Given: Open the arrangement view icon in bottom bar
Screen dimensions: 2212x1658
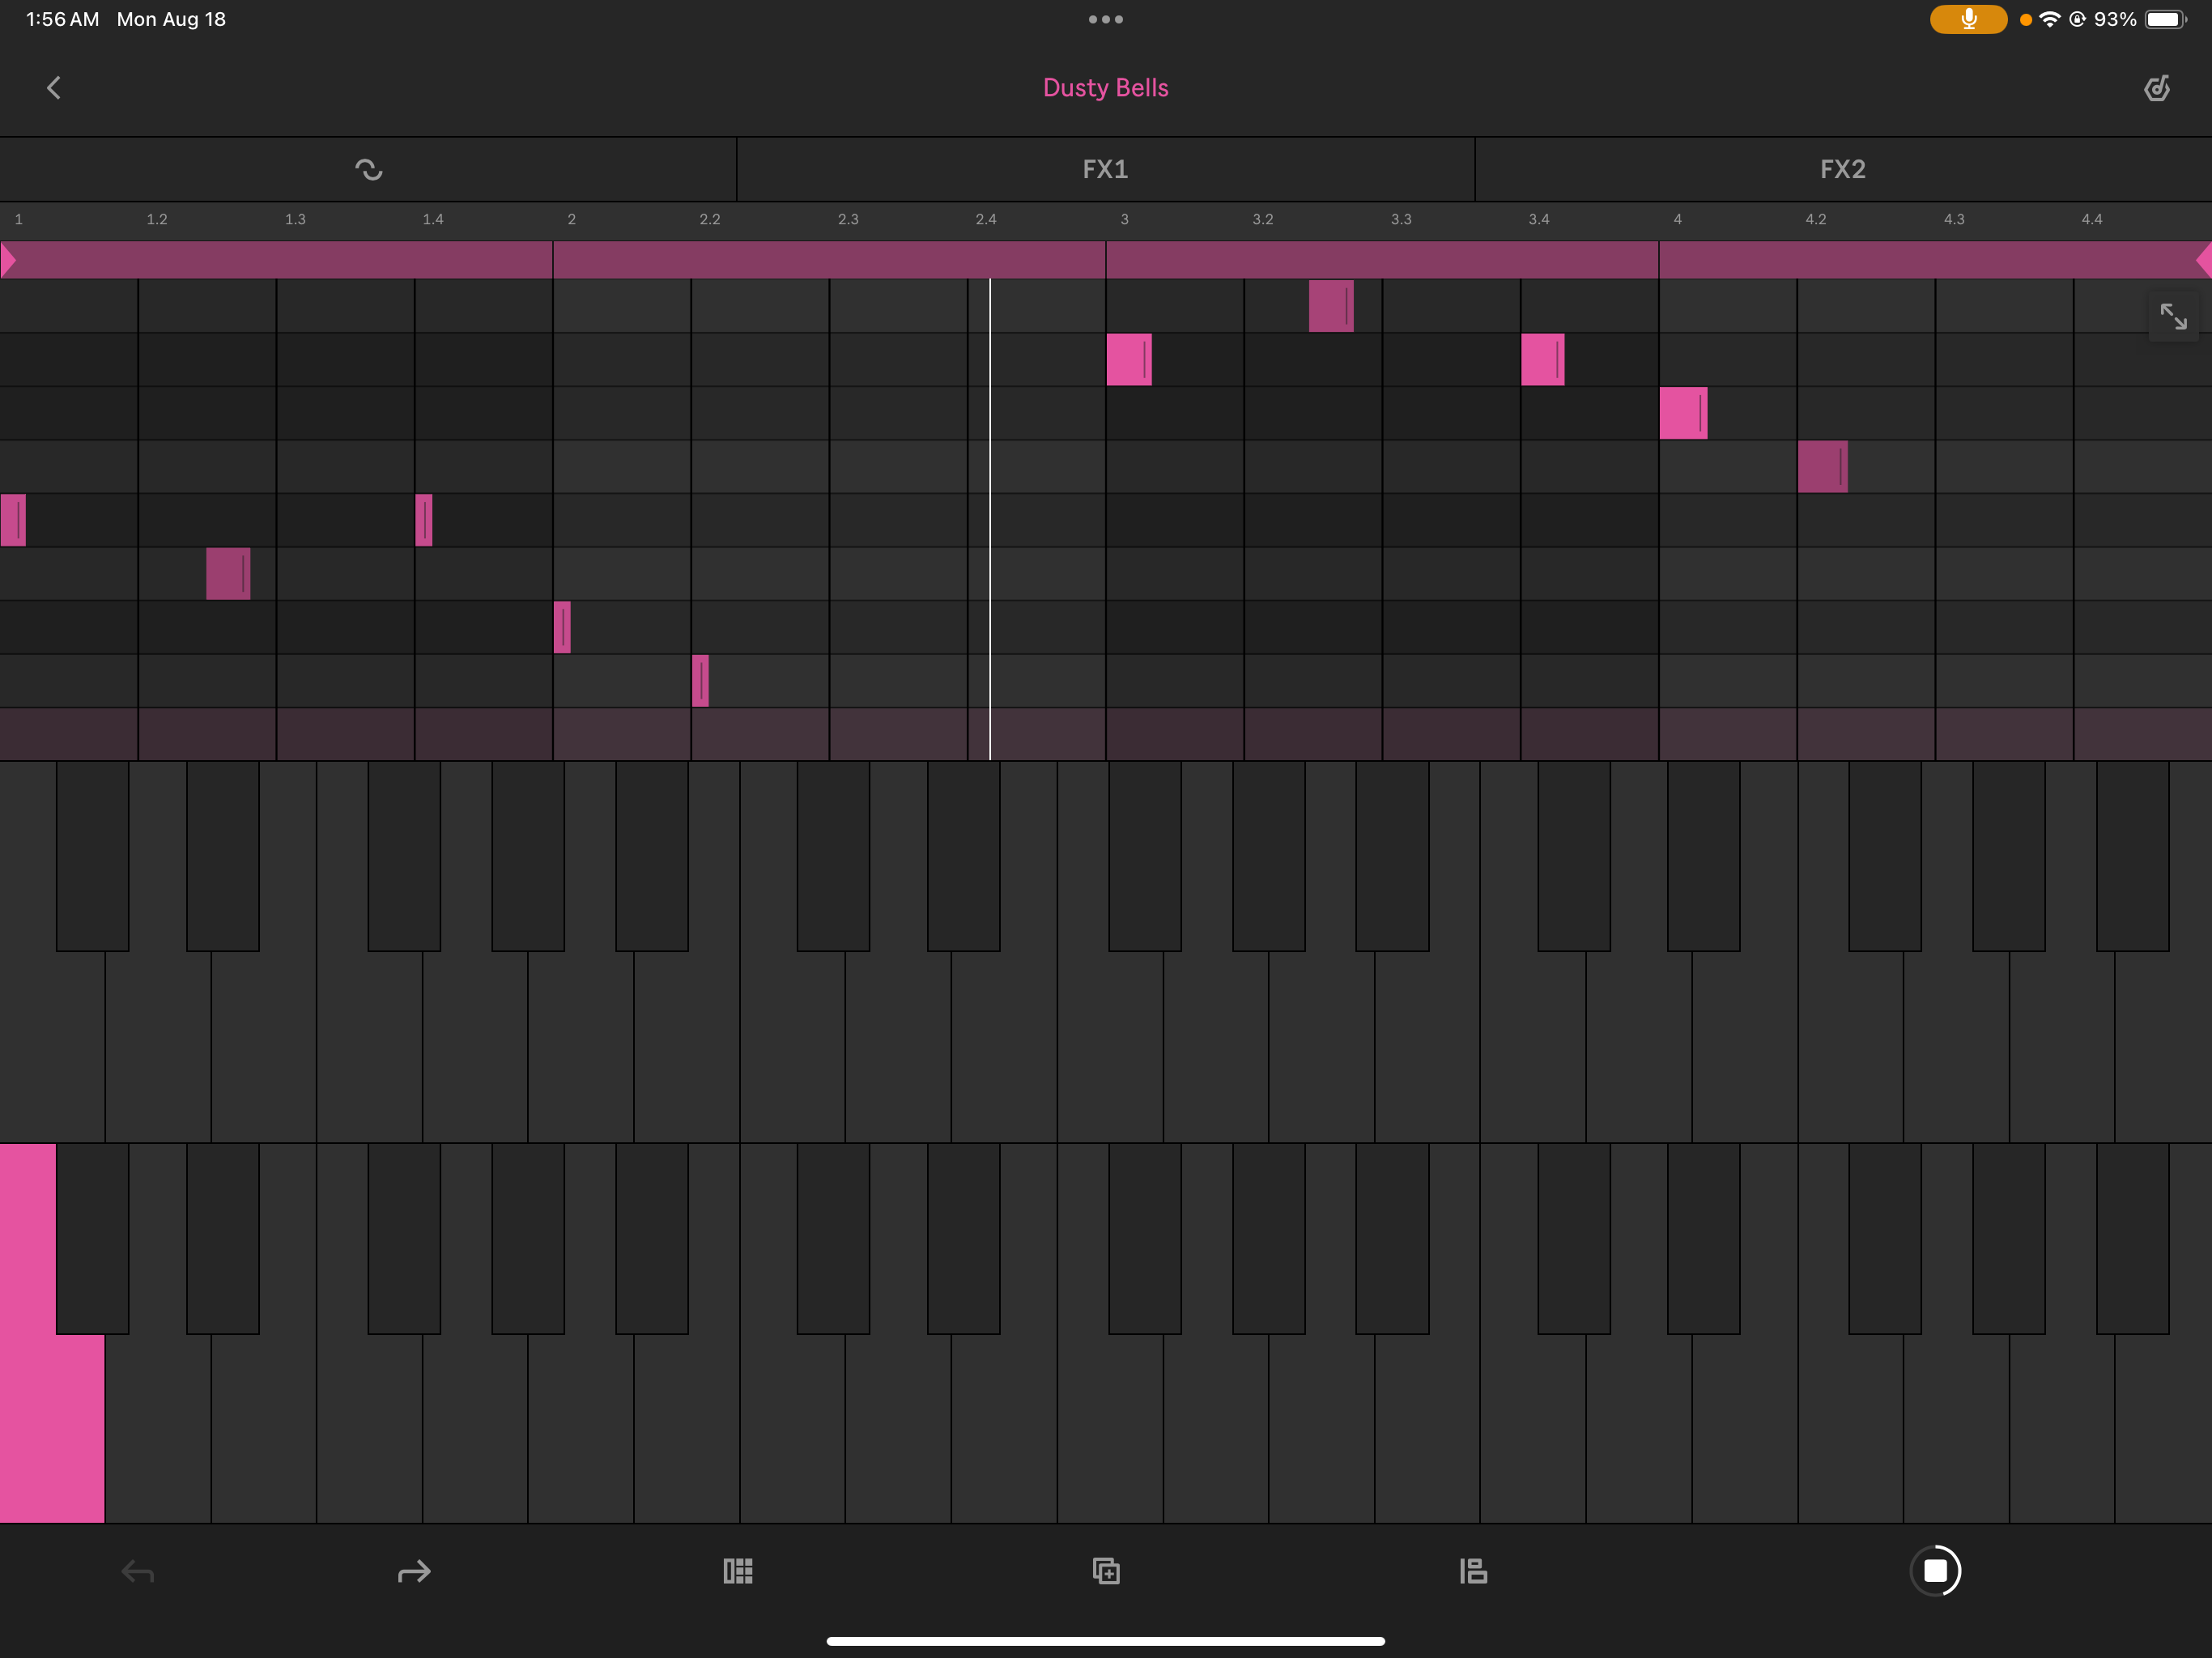Looking at the screenshot, I should coord(1473,1571).
